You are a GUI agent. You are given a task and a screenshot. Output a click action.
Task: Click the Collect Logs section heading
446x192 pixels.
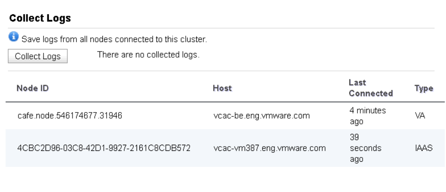point(40,19)
